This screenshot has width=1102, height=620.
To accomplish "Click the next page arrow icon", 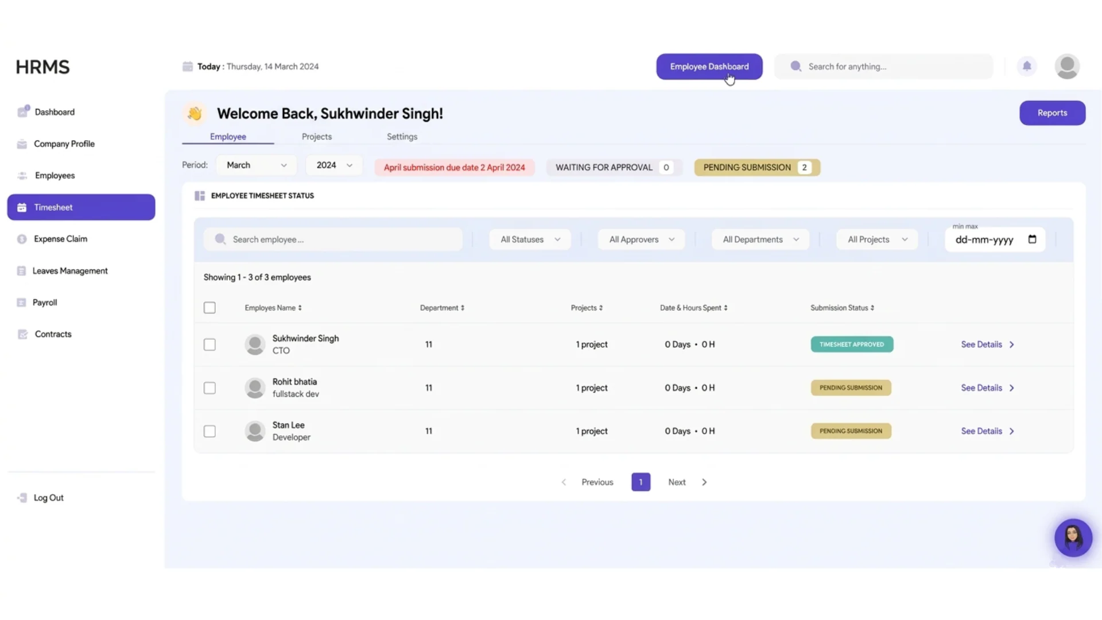I will [704, 482].
